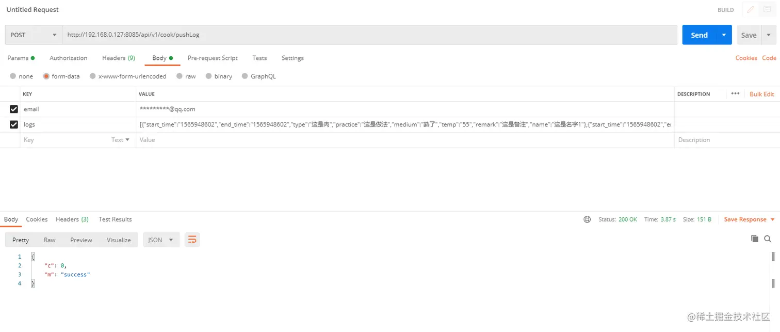
Task: Switch to the Pre-request Script tab
Action: pos(213,58)
